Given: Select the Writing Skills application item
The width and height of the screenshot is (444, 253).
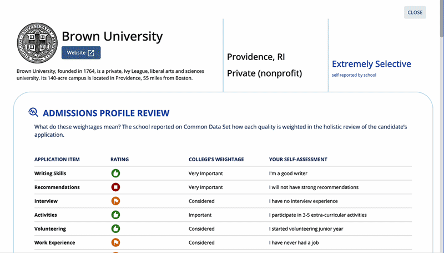Looking at the screenshot, I should (x=51, y=173).
